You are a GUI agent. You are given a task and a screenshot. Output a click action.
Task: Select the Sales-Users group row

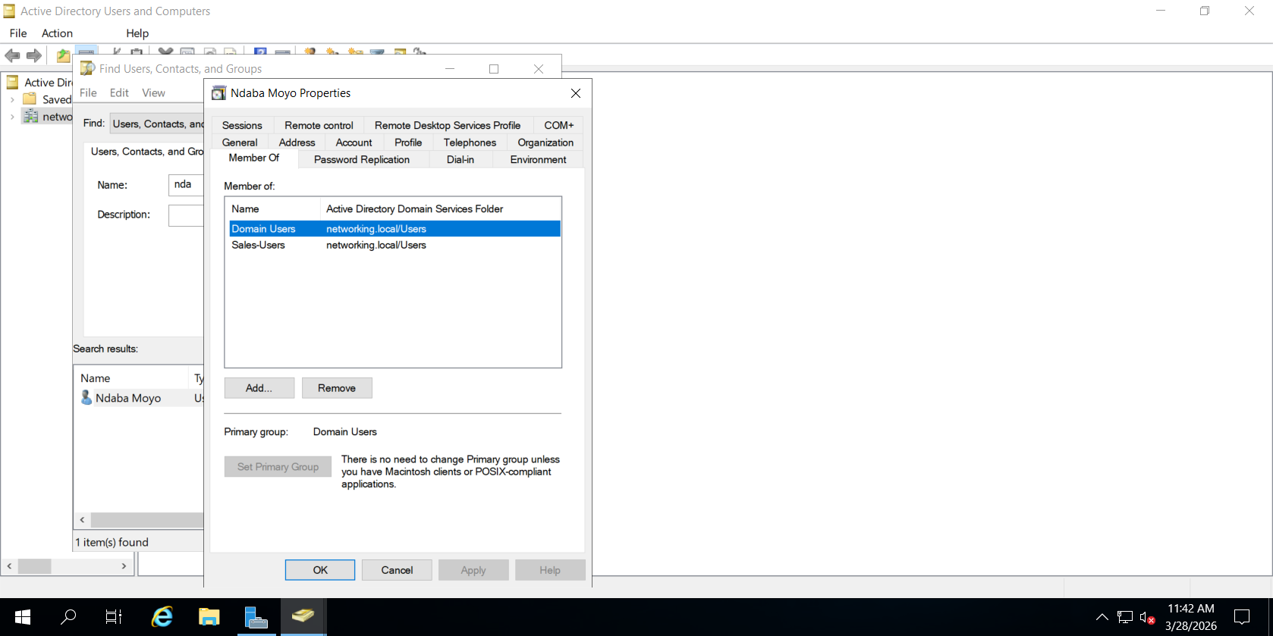[x=259, y=246]
